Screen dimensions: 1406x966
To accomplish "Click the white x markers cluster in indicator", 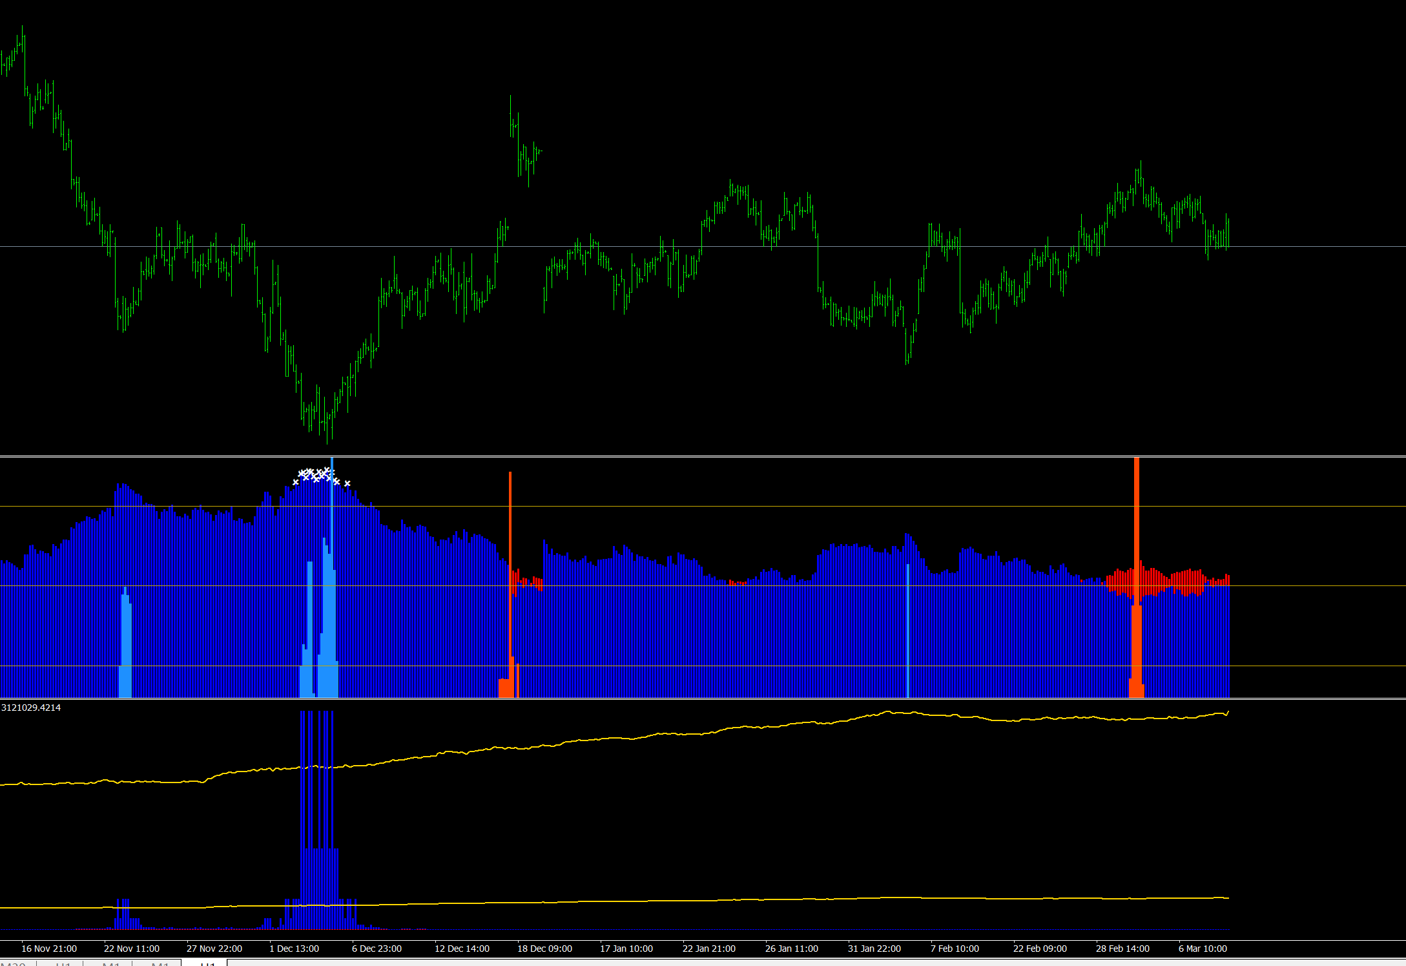I will point(316,476).
